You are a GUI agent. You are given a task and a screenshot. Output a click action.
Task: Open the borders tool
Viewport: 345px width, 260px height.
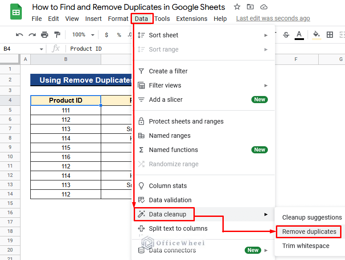click(329, 35)
